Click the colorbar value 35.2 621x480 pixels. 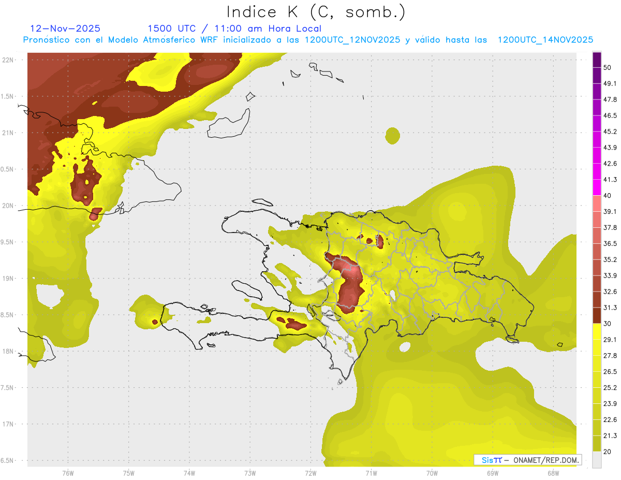click(611, 259)
